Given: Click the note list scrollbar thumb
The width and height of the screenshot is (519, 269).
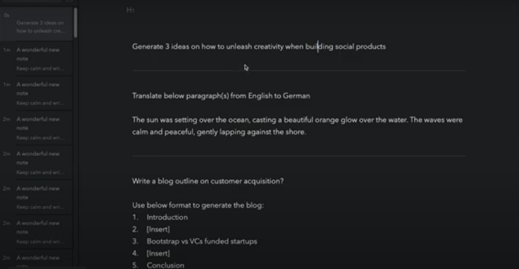Looking at the screenshot, I should click(76, 22).
